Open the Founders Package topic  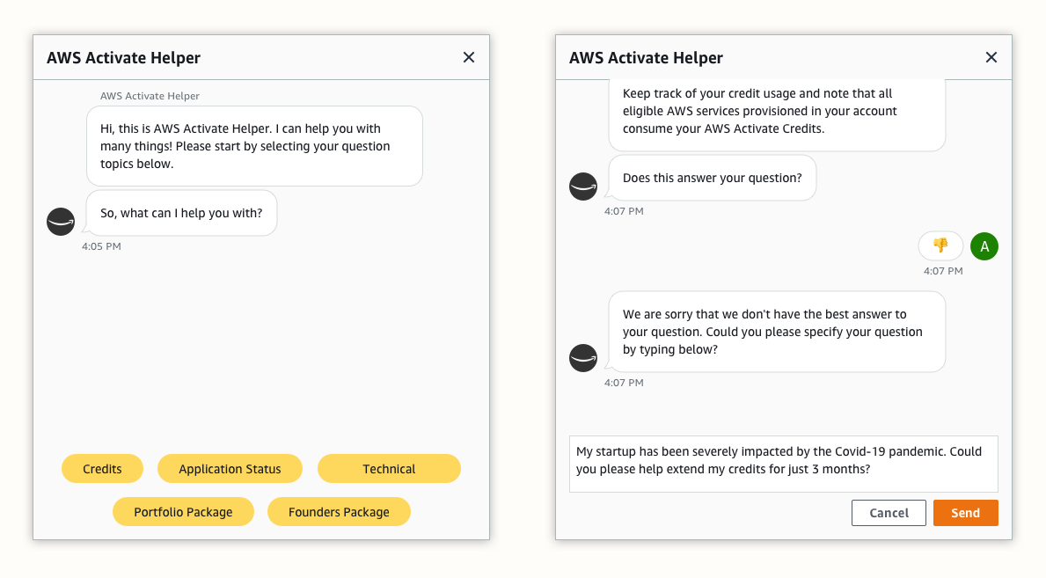(x=339, y=511)
